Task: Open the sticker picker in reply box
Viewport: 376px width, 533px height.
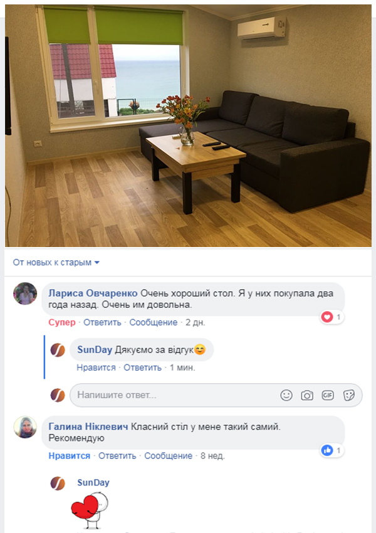Action: 349,395
